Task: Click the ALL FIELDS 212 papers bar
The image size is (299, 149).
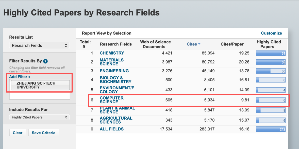Action: tap(271, 129)
